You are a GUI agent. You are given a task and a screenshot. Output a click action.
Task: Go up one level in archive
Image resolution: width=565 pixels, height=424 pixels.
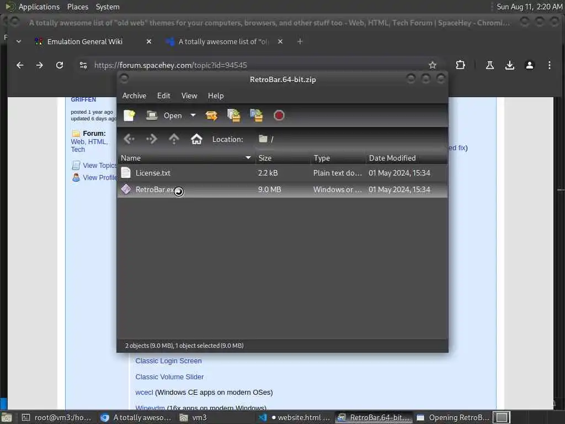pyautogui.click(x=174, y=139)
